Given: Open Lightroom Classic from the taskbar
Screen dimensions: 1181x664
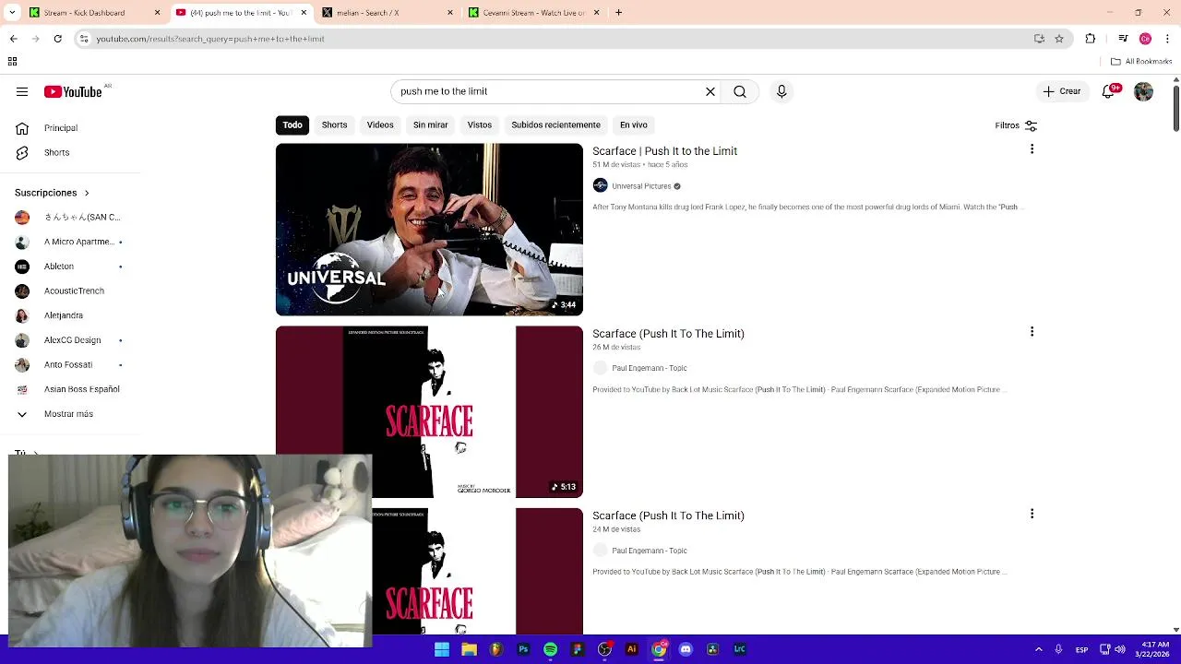Looking at the screenshot, I should 739,649.
